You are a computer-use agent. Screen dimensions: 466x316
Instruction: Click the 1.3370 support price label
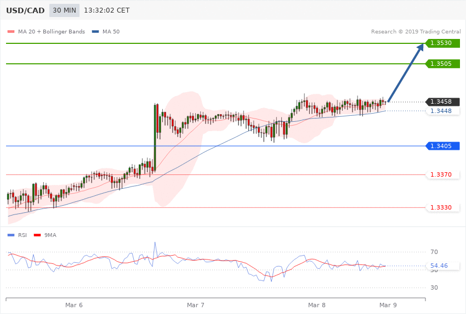(443, 174)
